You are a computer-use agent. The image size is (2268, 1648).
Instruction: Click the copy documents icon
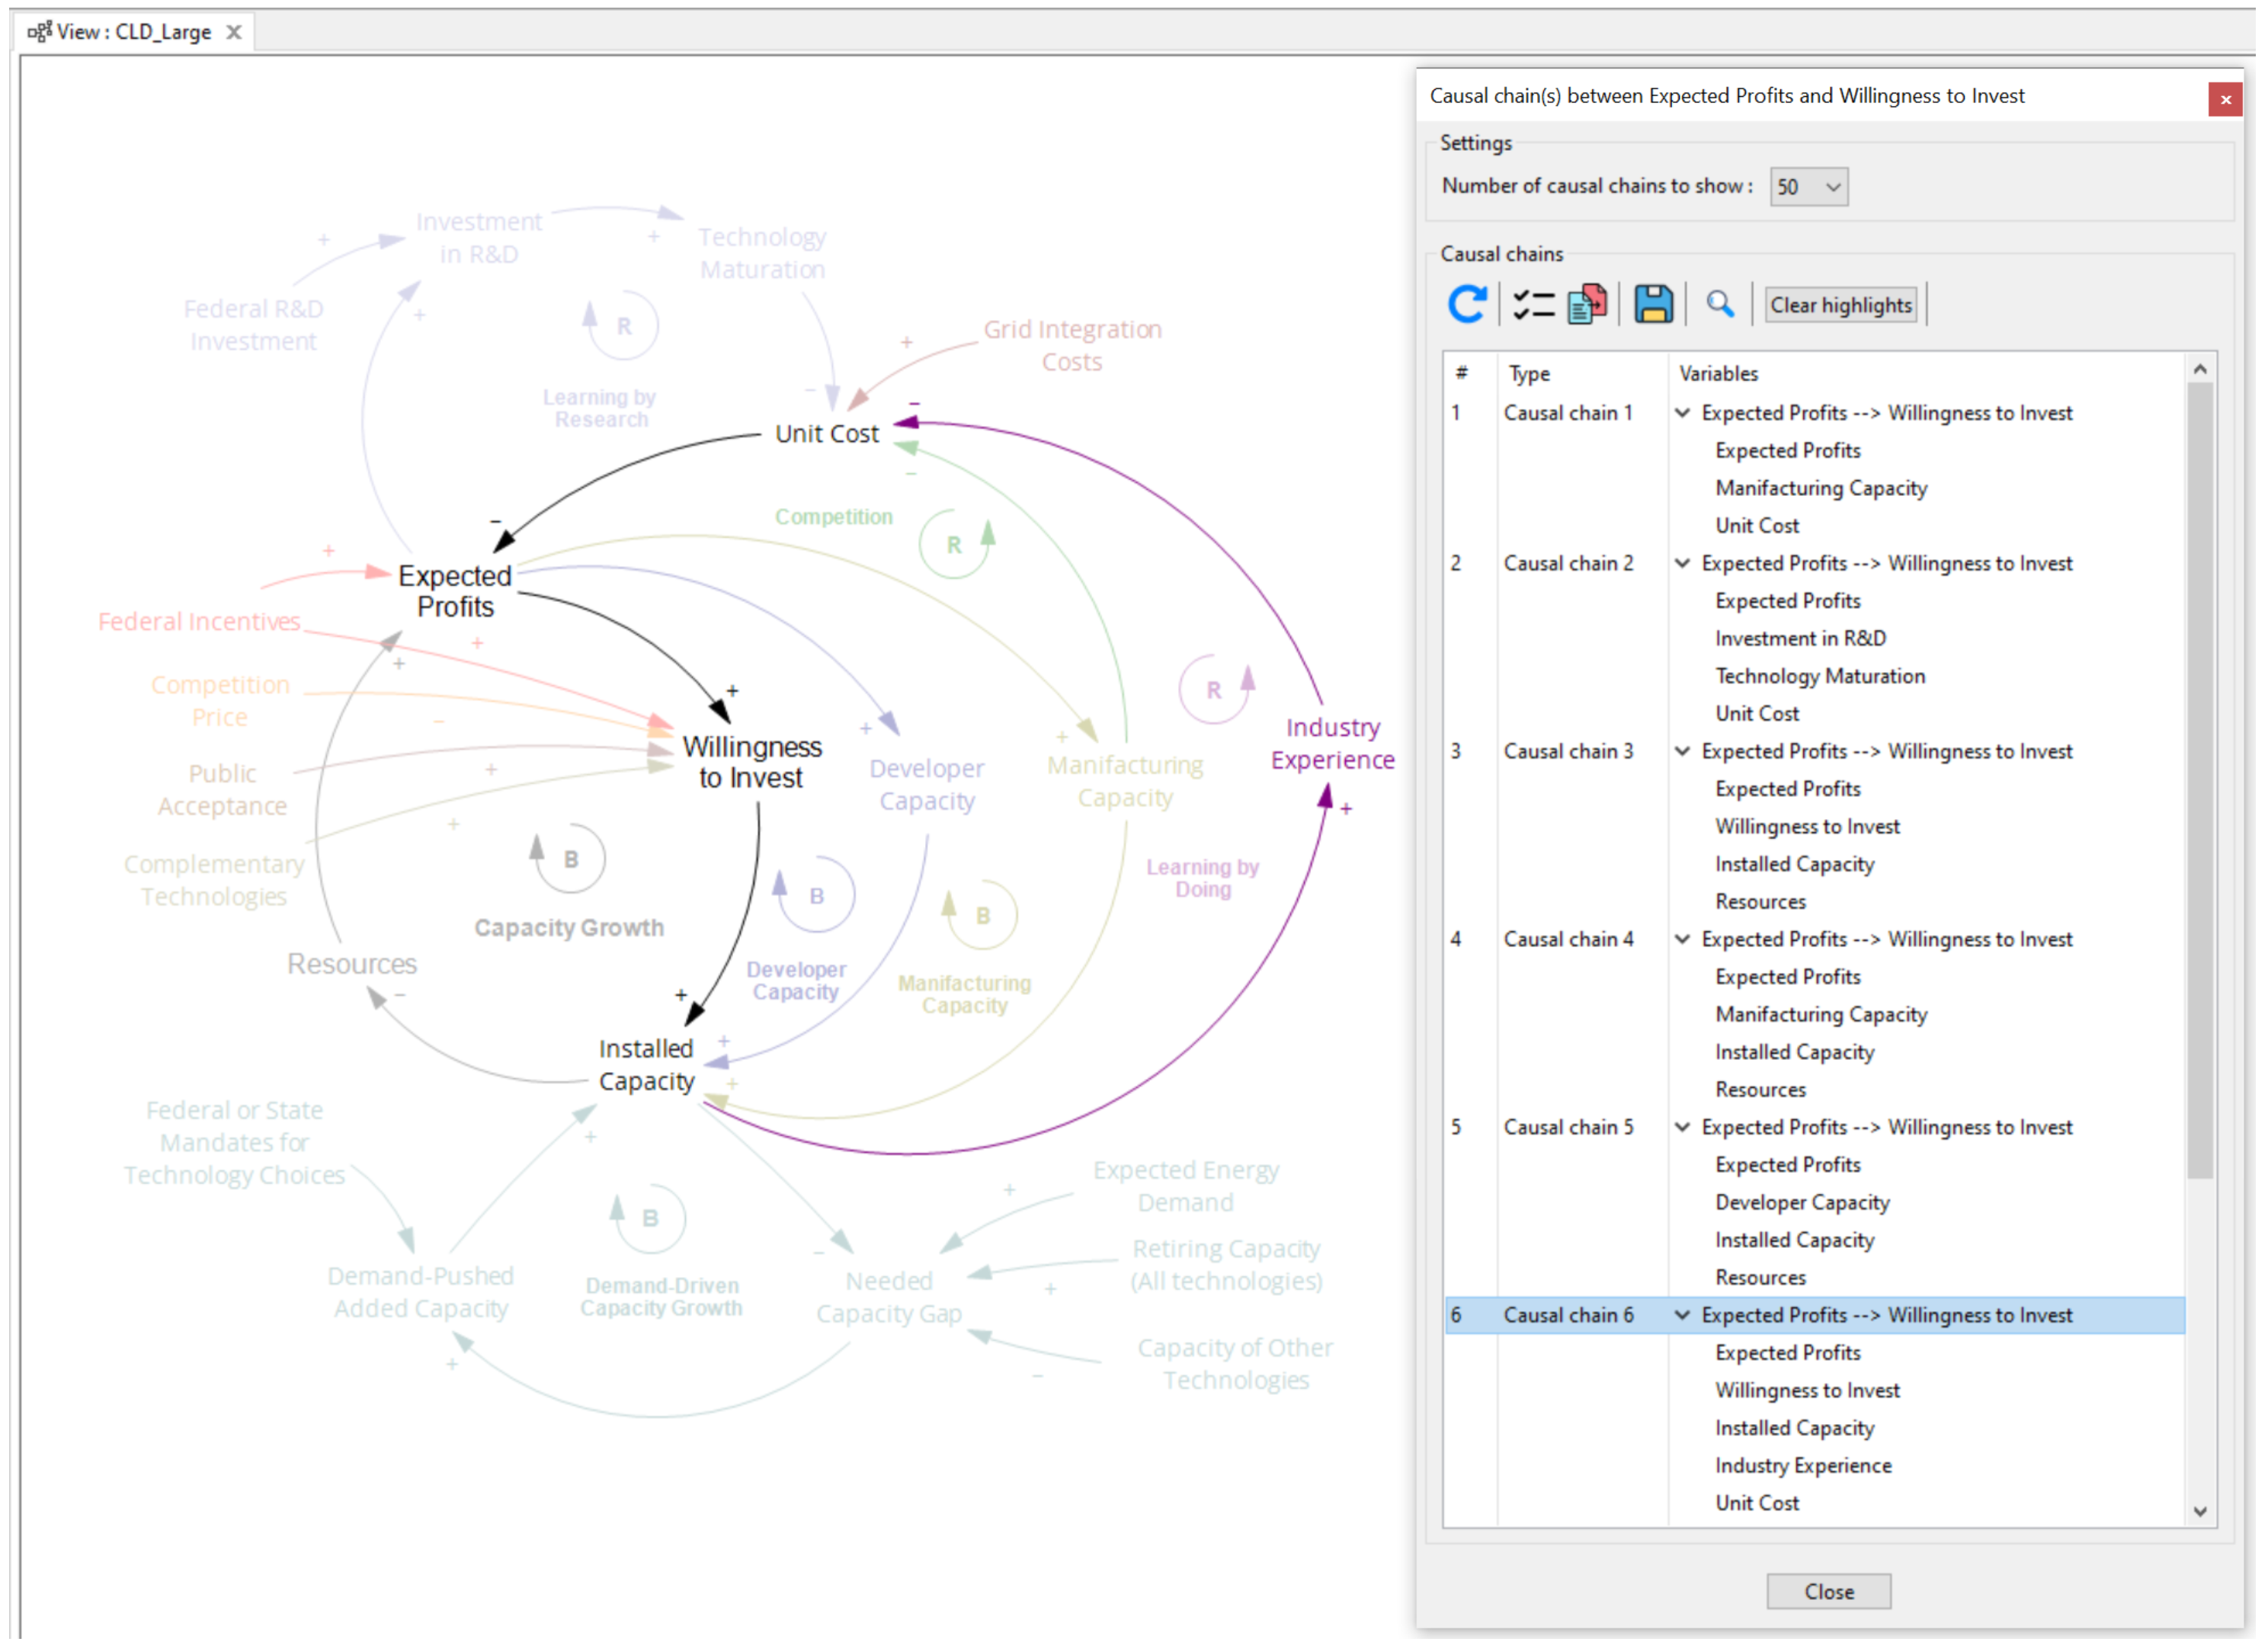(x=1587, y=304)
